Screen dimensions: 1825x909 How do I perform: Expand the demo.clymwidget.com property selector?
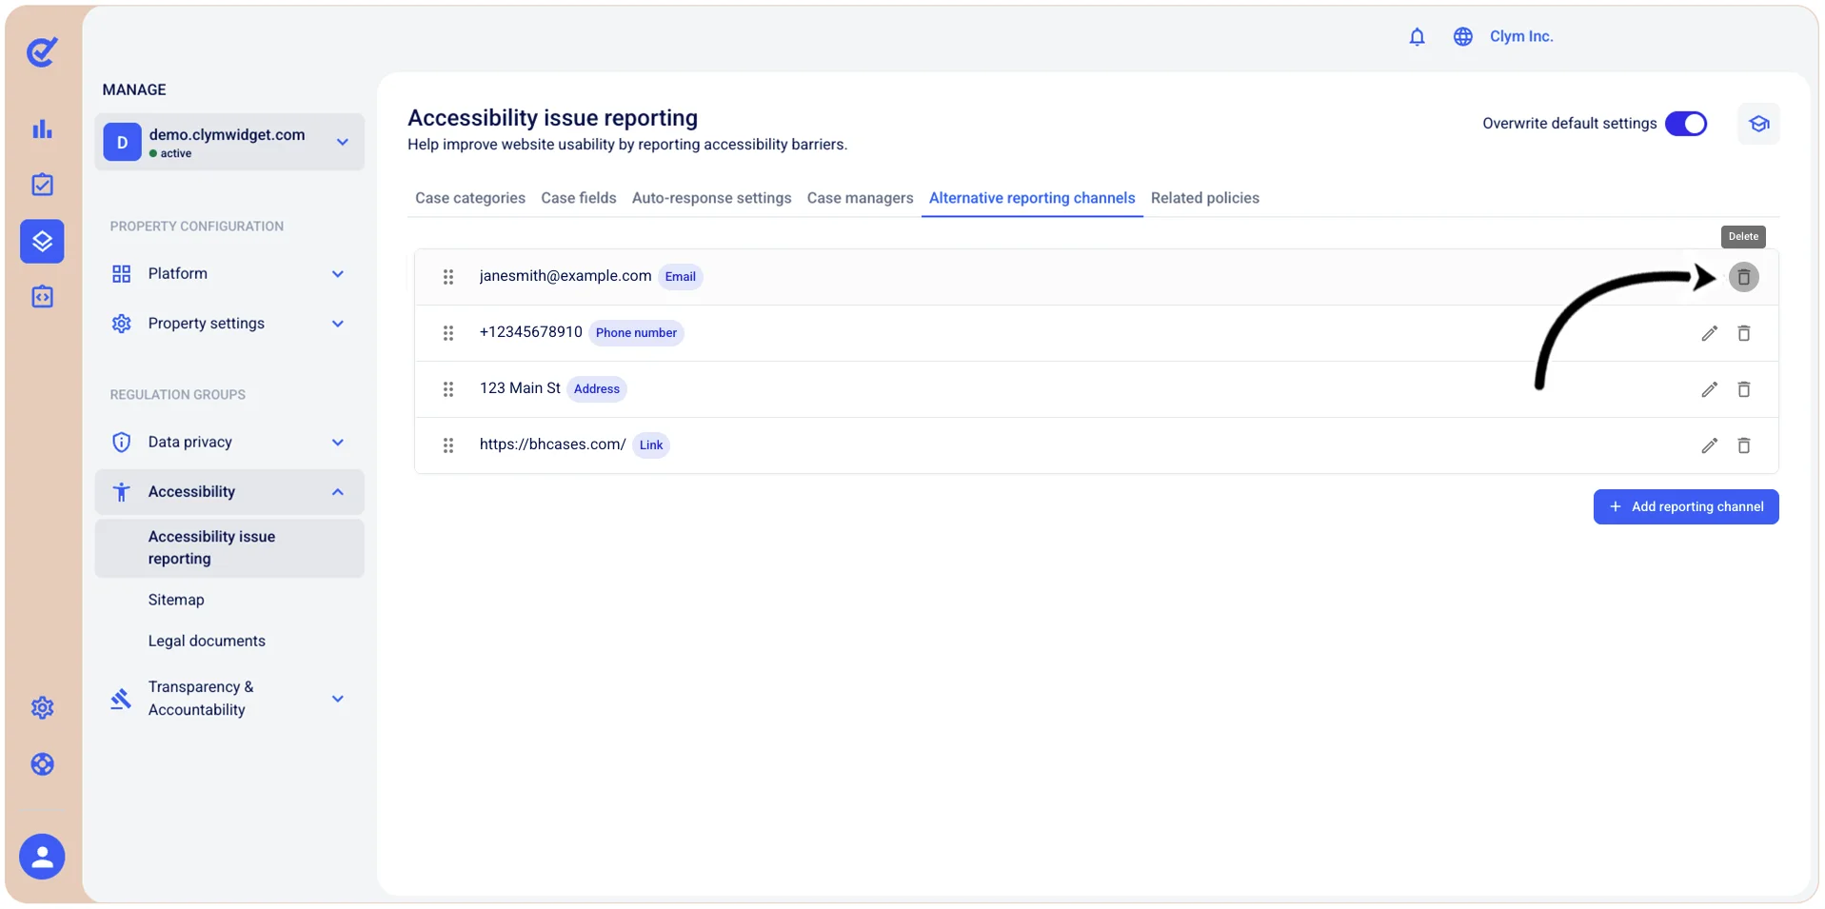229,142
